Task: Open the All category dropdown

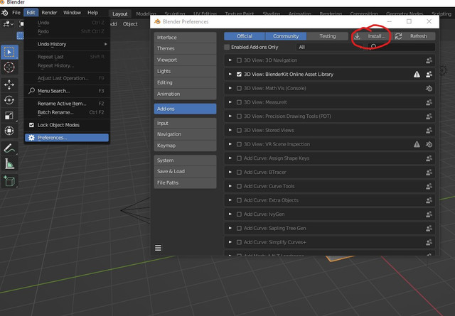Action: pos(330,47)
